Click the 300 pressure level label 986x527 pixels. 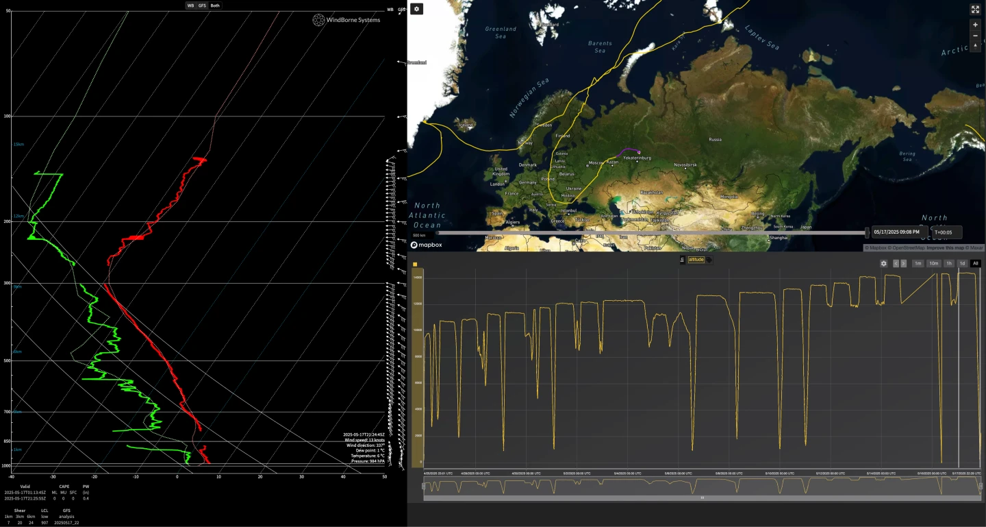pyautogui.click(x=8, y=283)
